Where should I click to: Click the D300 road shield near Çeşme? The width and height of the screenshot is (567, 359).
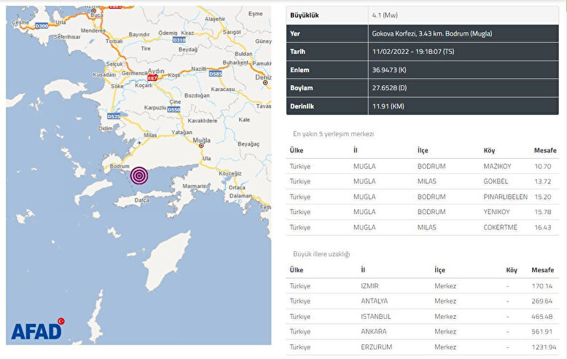point(42,26)
